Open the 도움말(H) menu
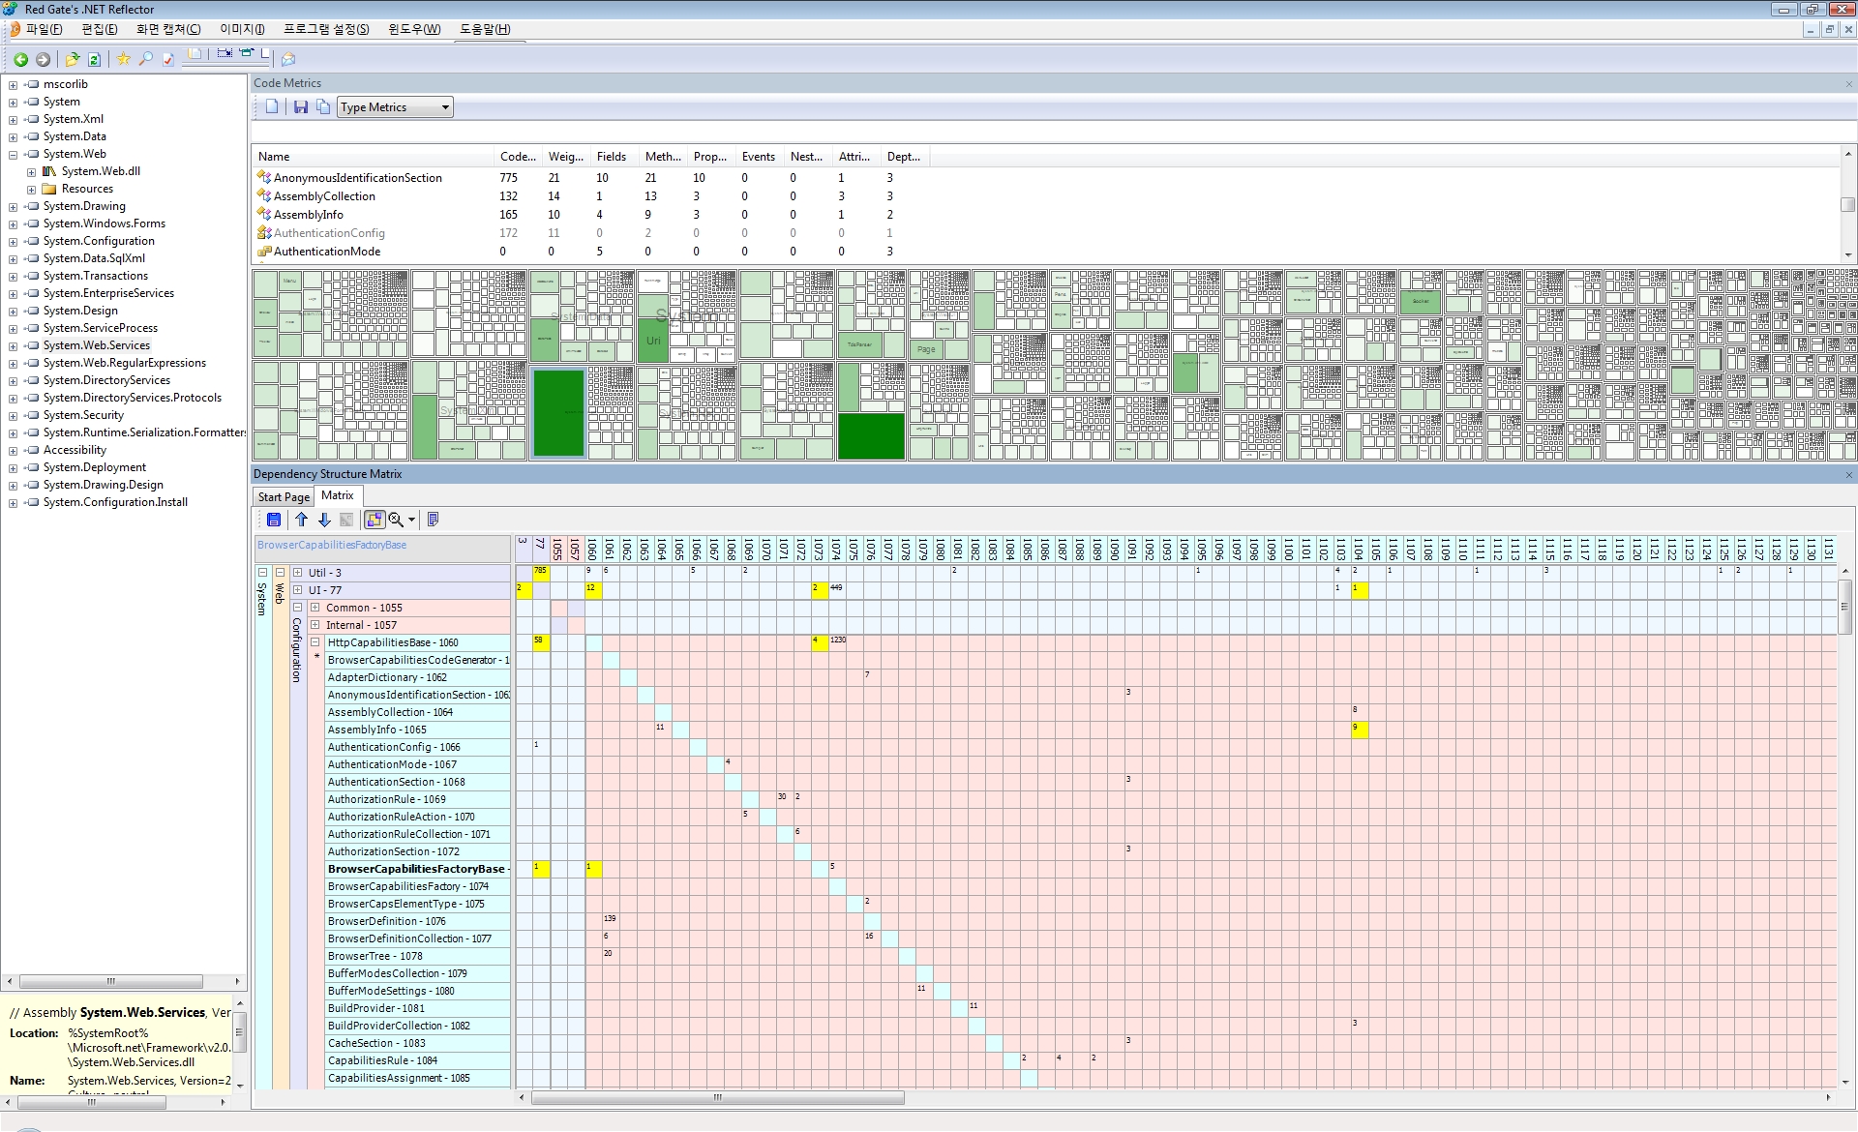Screen dimensions: 1858x1132 [x=485, y=30]
